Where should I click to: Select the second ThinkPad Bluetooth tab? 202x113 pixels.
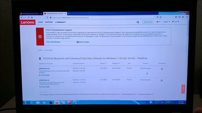(55, 13)
